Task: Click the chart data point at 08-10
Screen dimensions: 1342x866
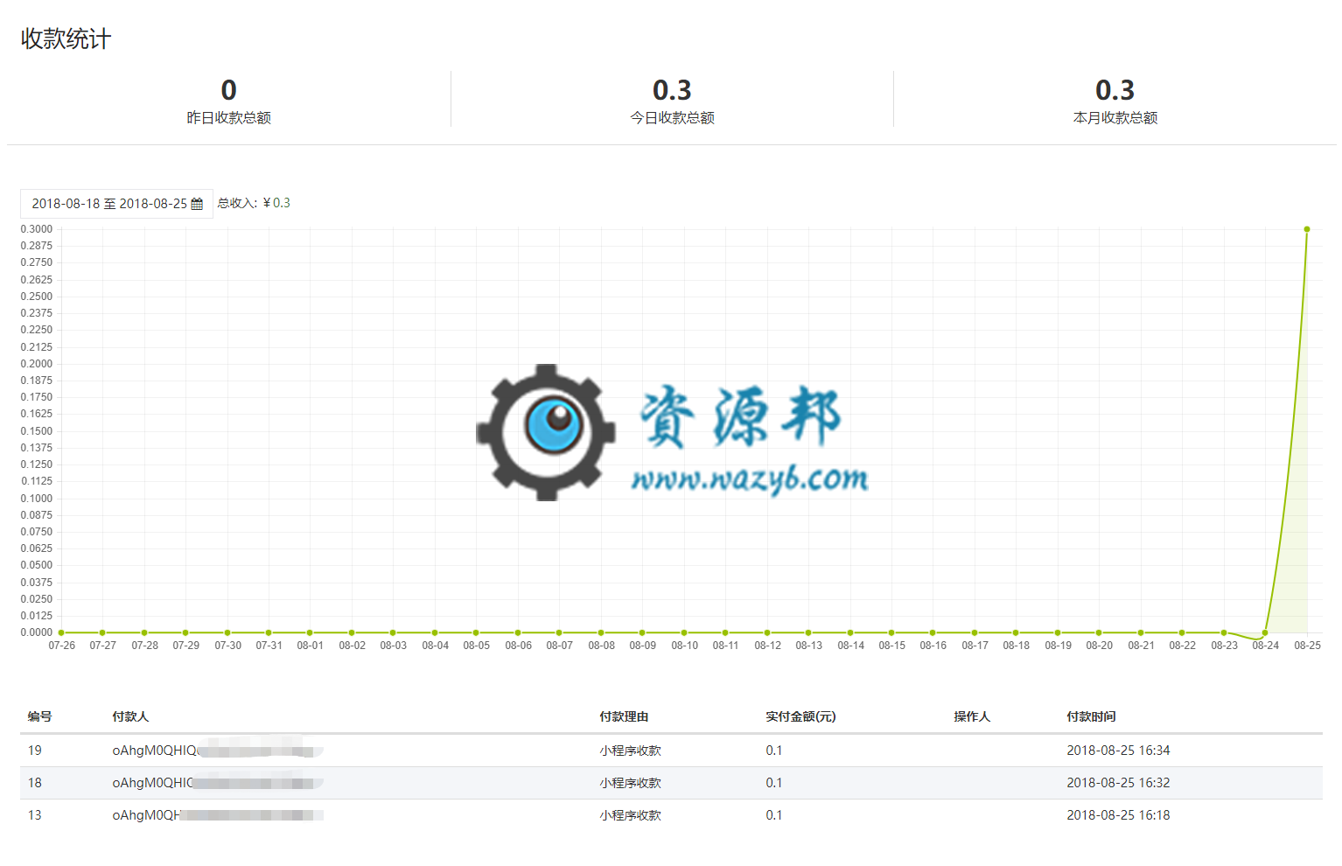Action: [x=684, y=632]
